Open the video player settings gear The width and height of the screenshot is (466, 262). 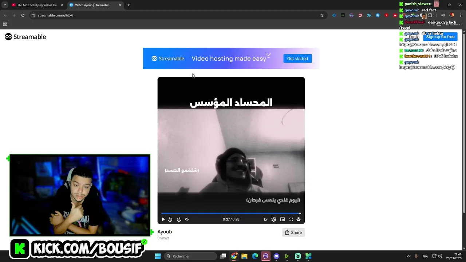pos(274,219)
